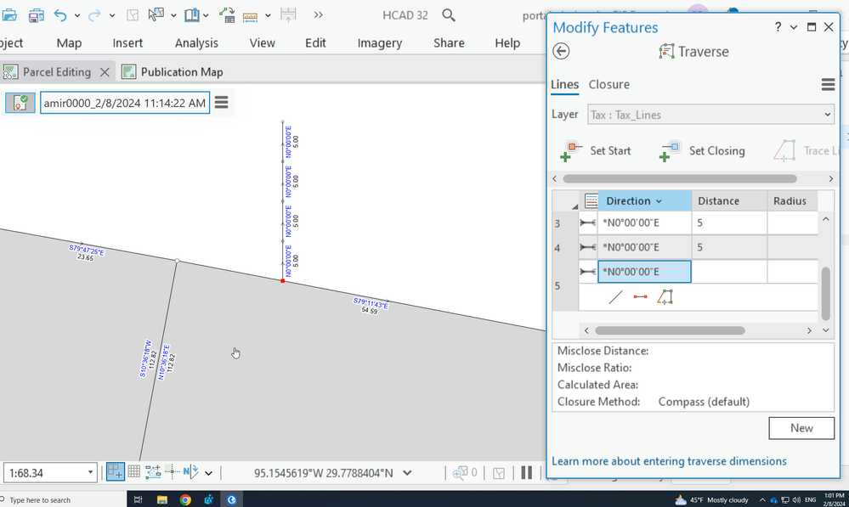The width and height of the screenshot is (849, 507).
Task: Switch to the Closure tab
Action: point(609,84)
